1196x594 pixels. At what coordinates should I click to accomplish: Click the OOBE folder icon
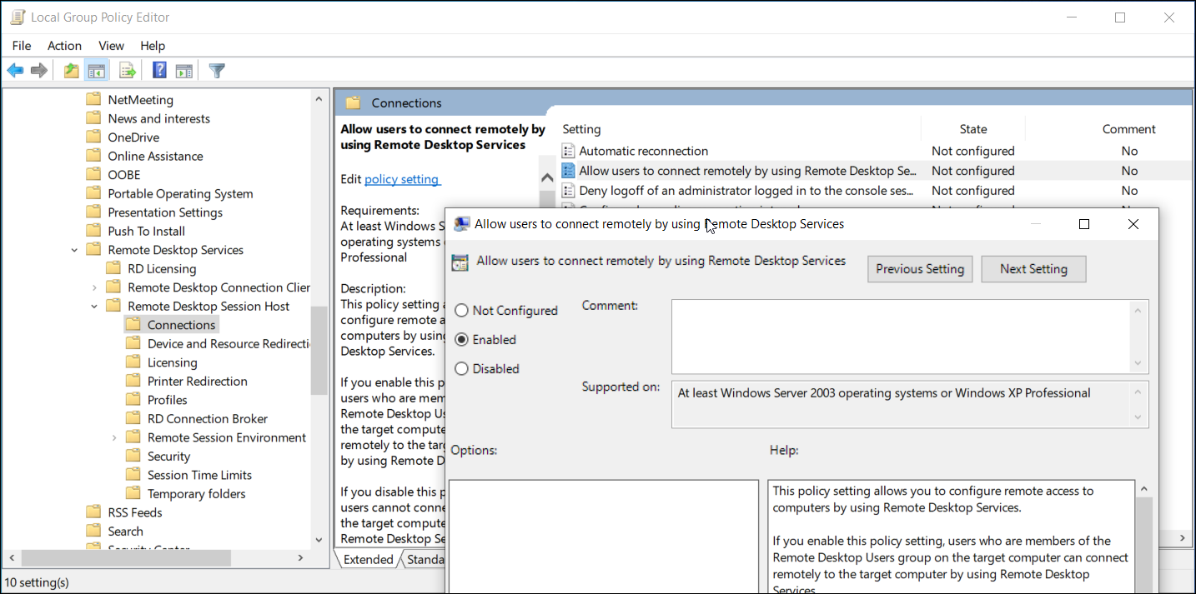click(93, 175)
